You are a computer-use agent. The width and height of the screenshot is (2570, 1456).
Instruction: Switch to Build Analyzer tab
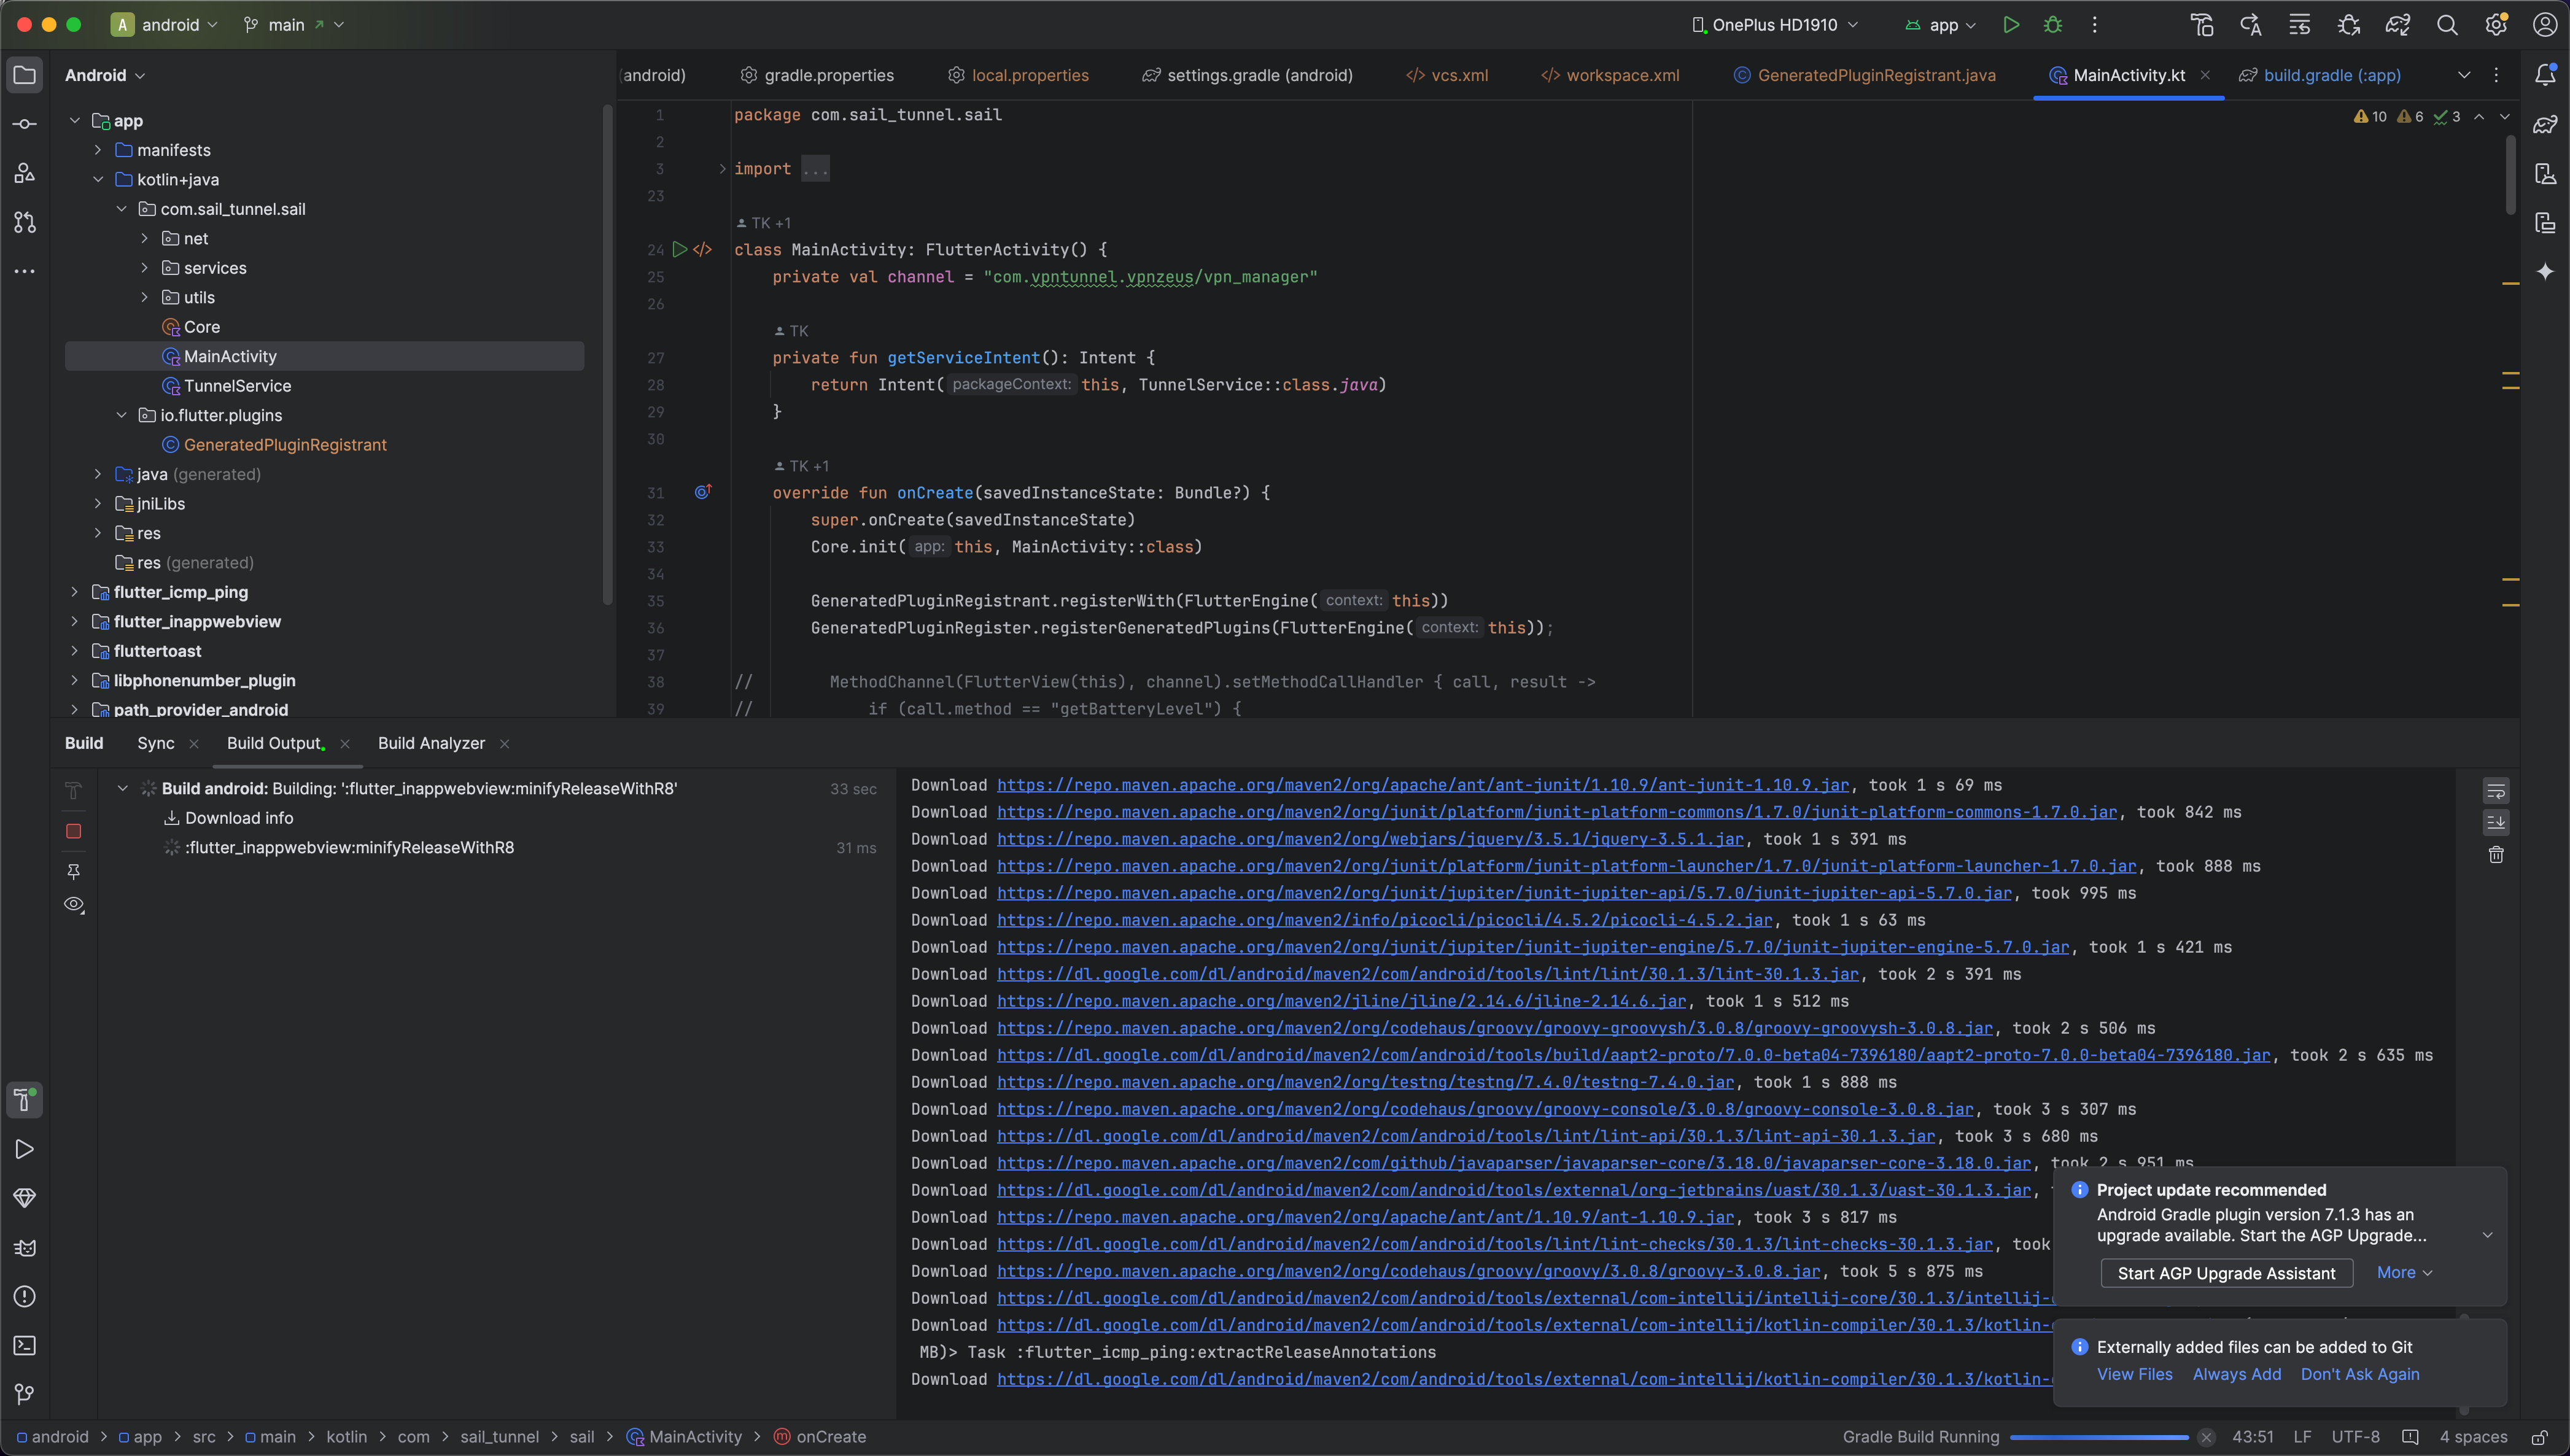click(x=431, y=743)
